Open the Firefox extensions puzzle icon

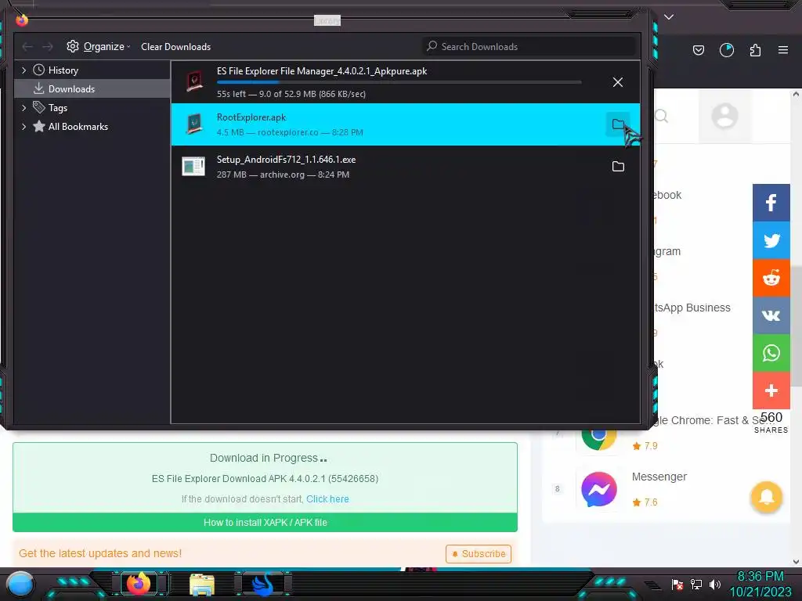(x=755, y=50)
